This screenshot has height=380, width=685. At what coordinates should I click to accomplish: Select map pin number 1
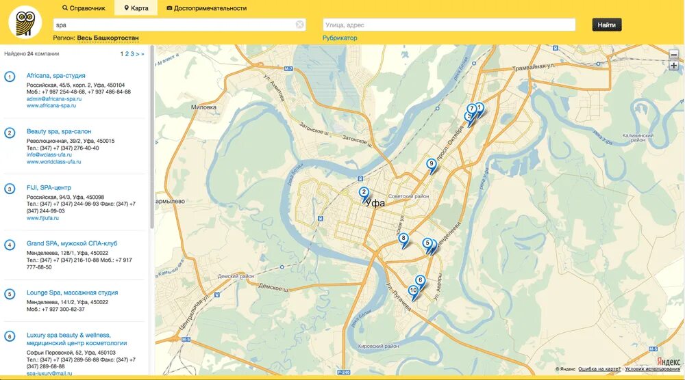point(480,107)
